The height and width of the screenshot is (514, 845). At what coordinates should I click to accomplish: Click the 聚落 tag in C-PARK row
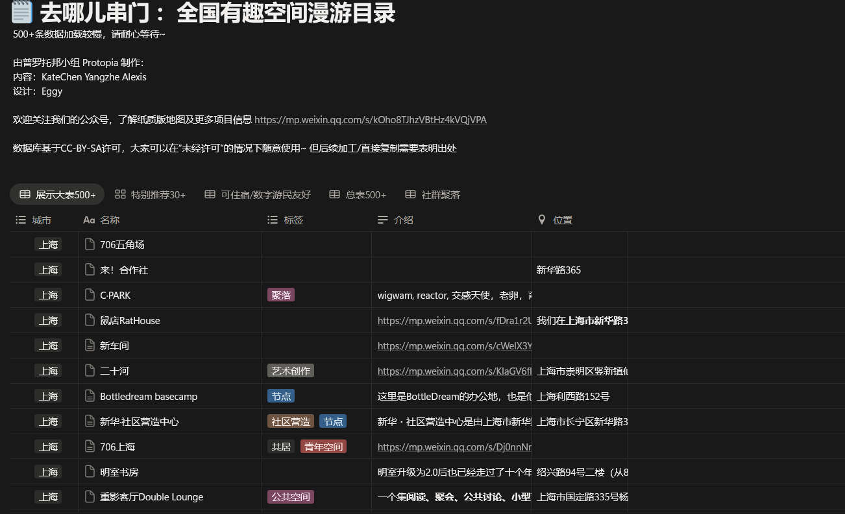click(281, 295)
